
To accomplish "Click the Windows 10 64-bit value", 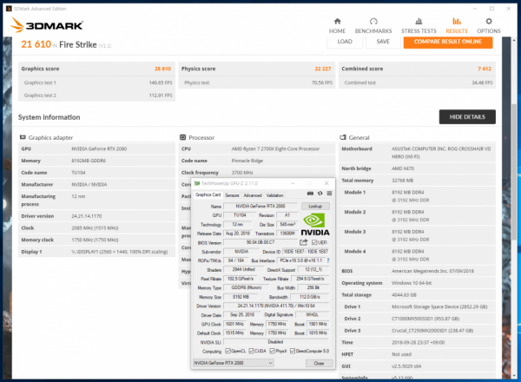I will (x=412, y=283).
